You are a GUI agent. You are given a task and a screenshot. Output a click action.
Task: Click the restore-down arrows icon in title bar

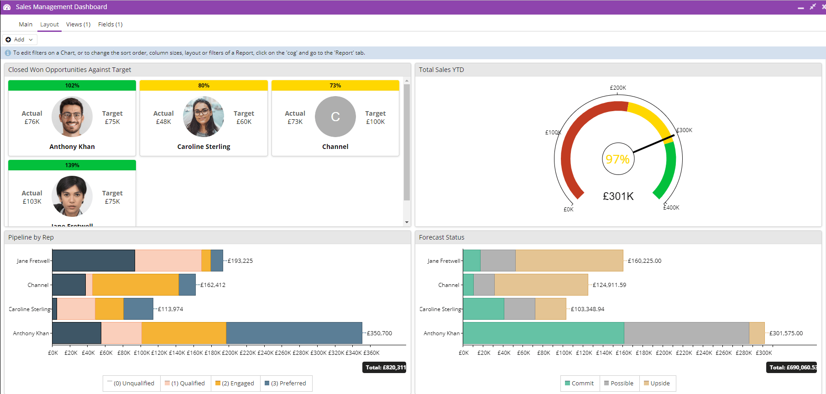[x=812, y=7]
